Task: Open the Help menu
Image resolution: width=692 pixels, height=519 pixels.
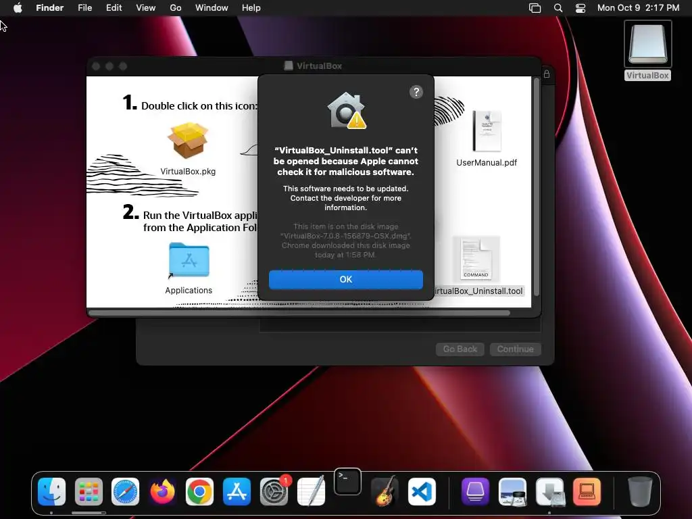Action: 251,8
